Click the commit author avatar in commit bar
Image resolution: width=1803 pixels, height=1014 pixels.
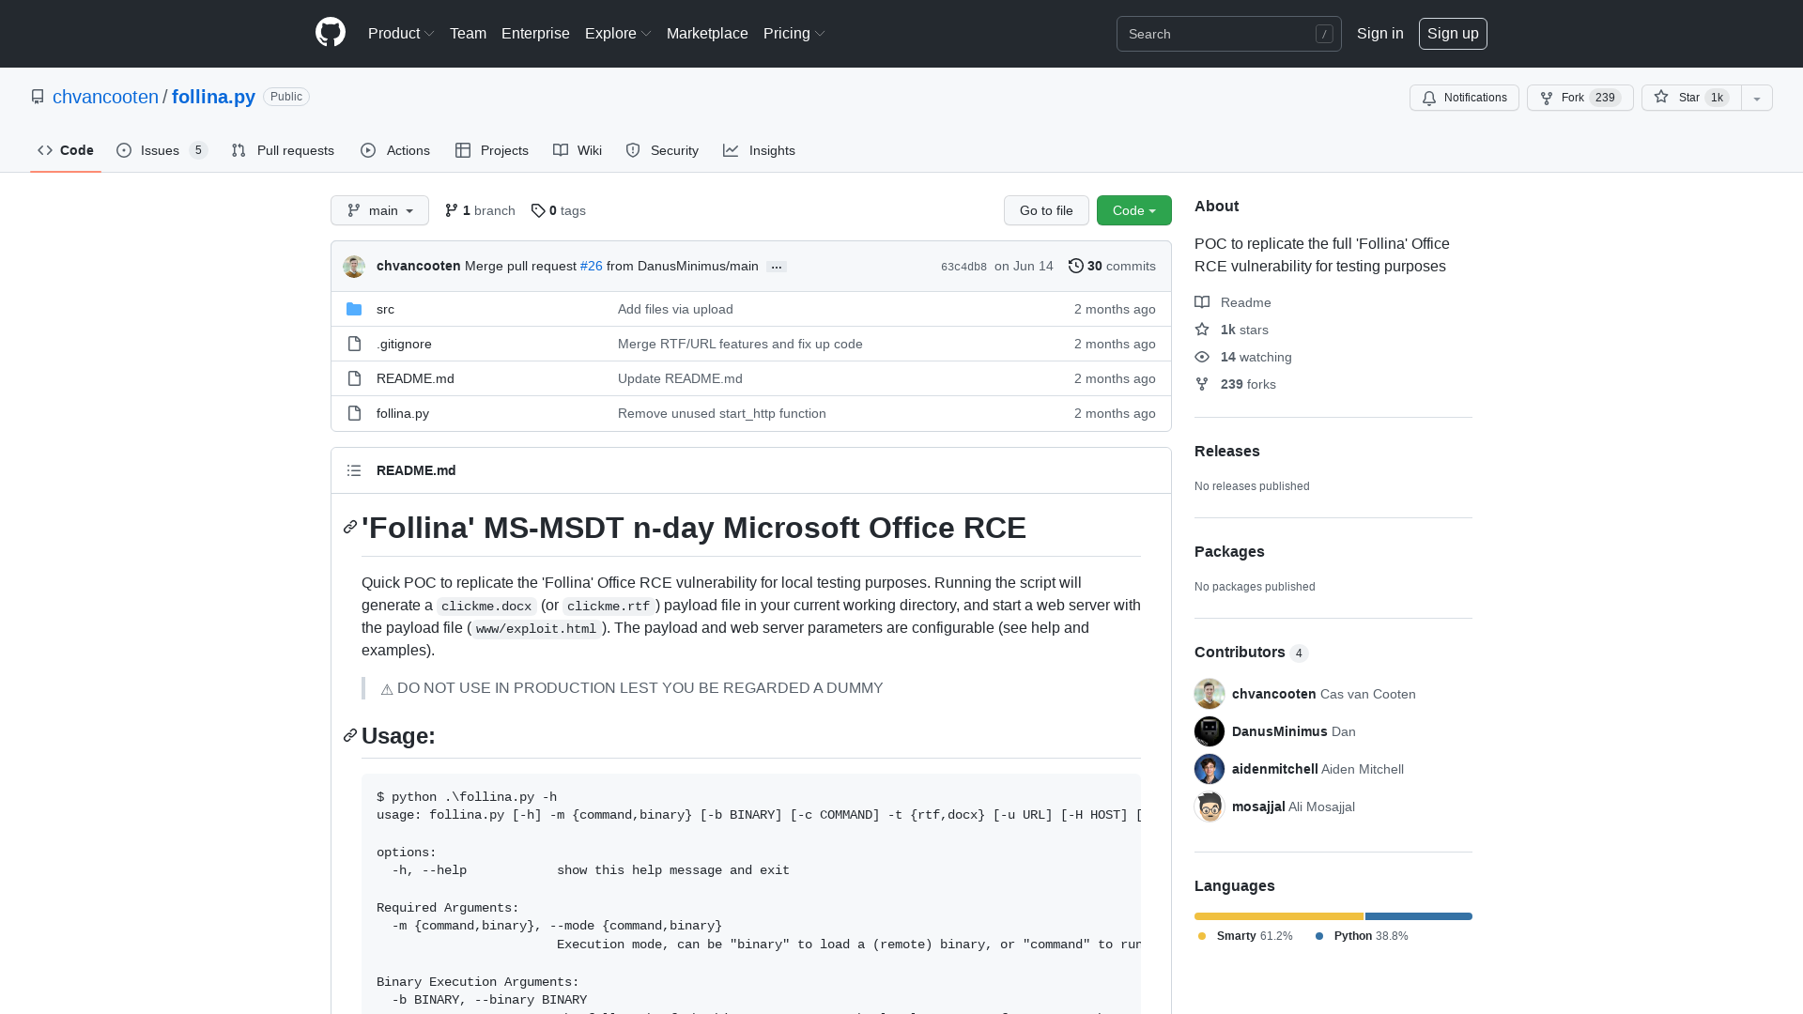click(x=354, y=267)
